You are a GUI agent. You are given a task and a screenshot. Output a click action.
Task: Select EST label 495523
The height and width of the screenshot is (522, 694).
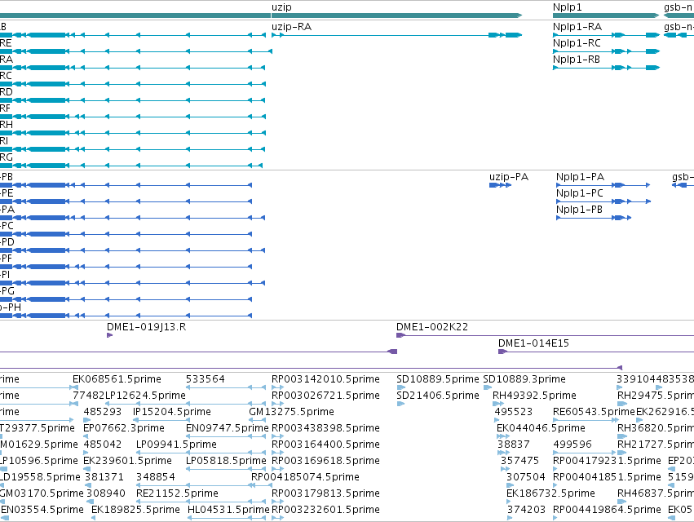pyautogui.click(x=514, y=412)
